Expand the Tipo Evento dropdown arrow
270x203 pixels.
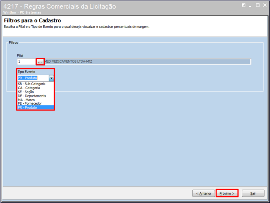[x=51, y=78]
